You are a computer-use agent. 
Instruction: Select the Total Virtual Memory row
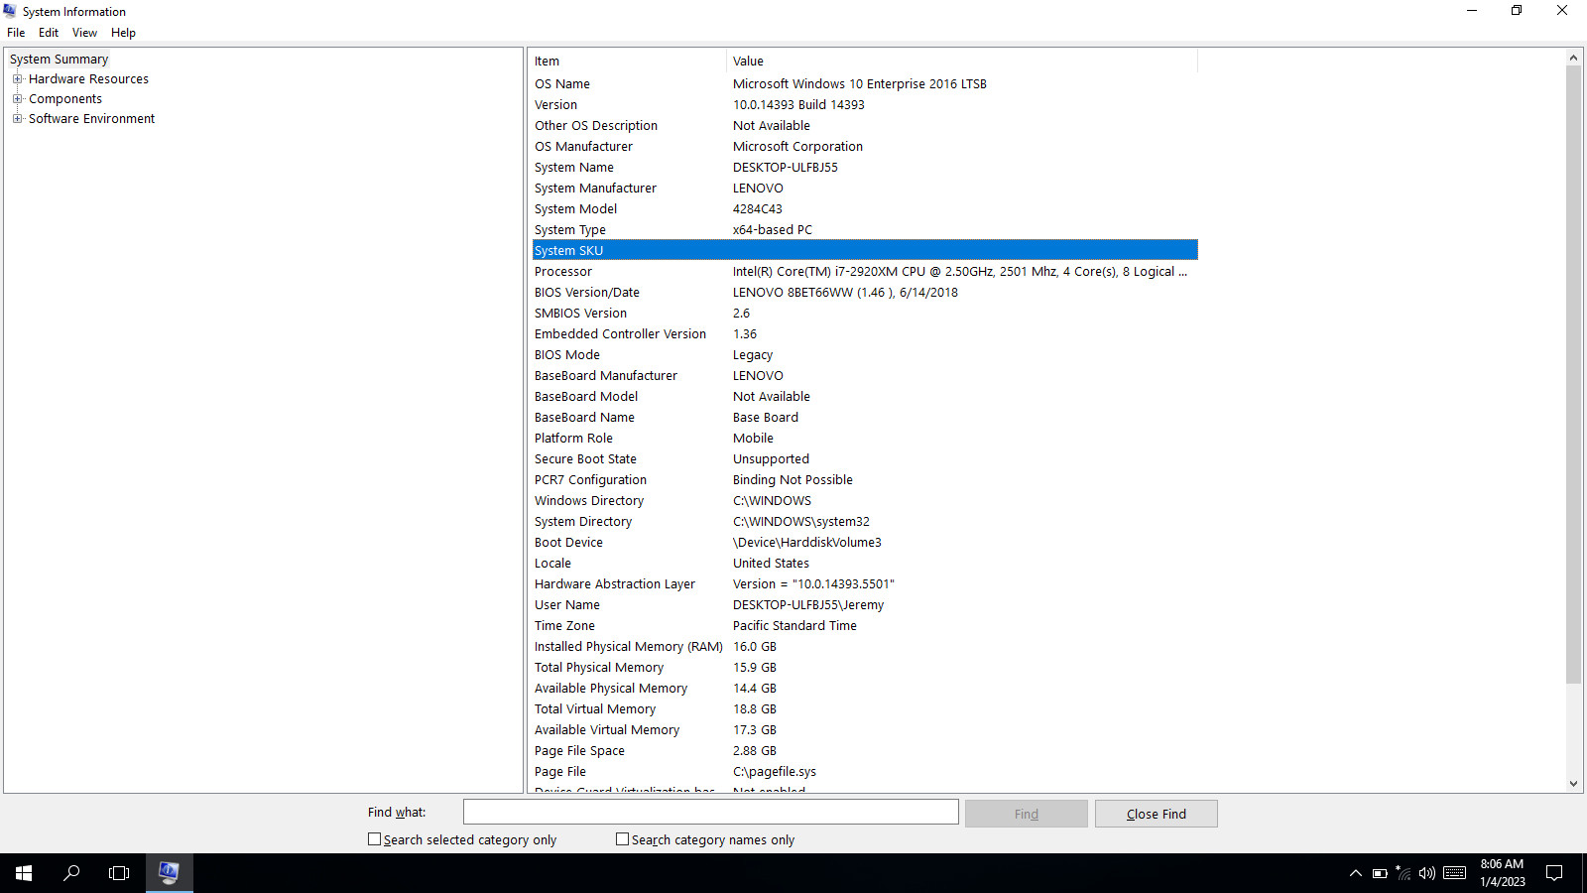[x=865, y=709]
